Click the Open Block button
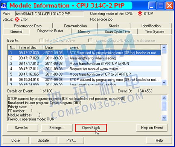The width and height of the screenshot is (175, 147). (91, 128)
